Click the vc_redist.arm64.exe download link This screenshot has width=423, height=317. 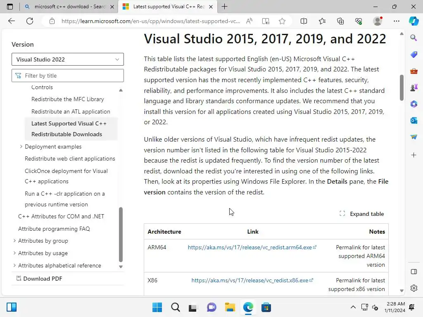250,248
